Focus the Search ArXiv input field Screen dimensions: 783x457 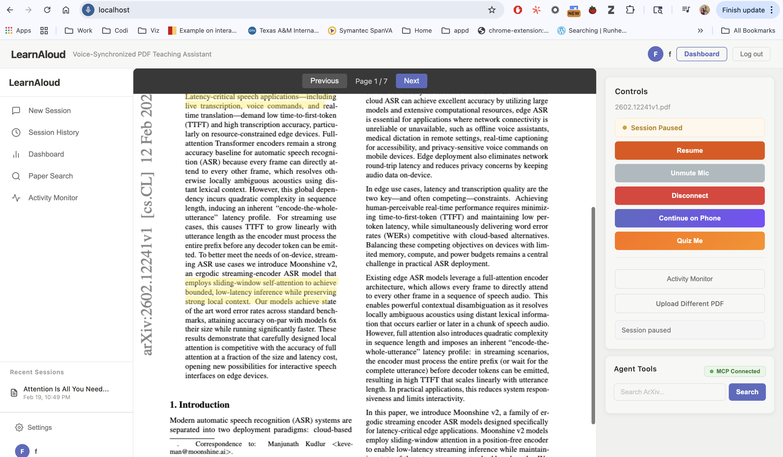669,392
